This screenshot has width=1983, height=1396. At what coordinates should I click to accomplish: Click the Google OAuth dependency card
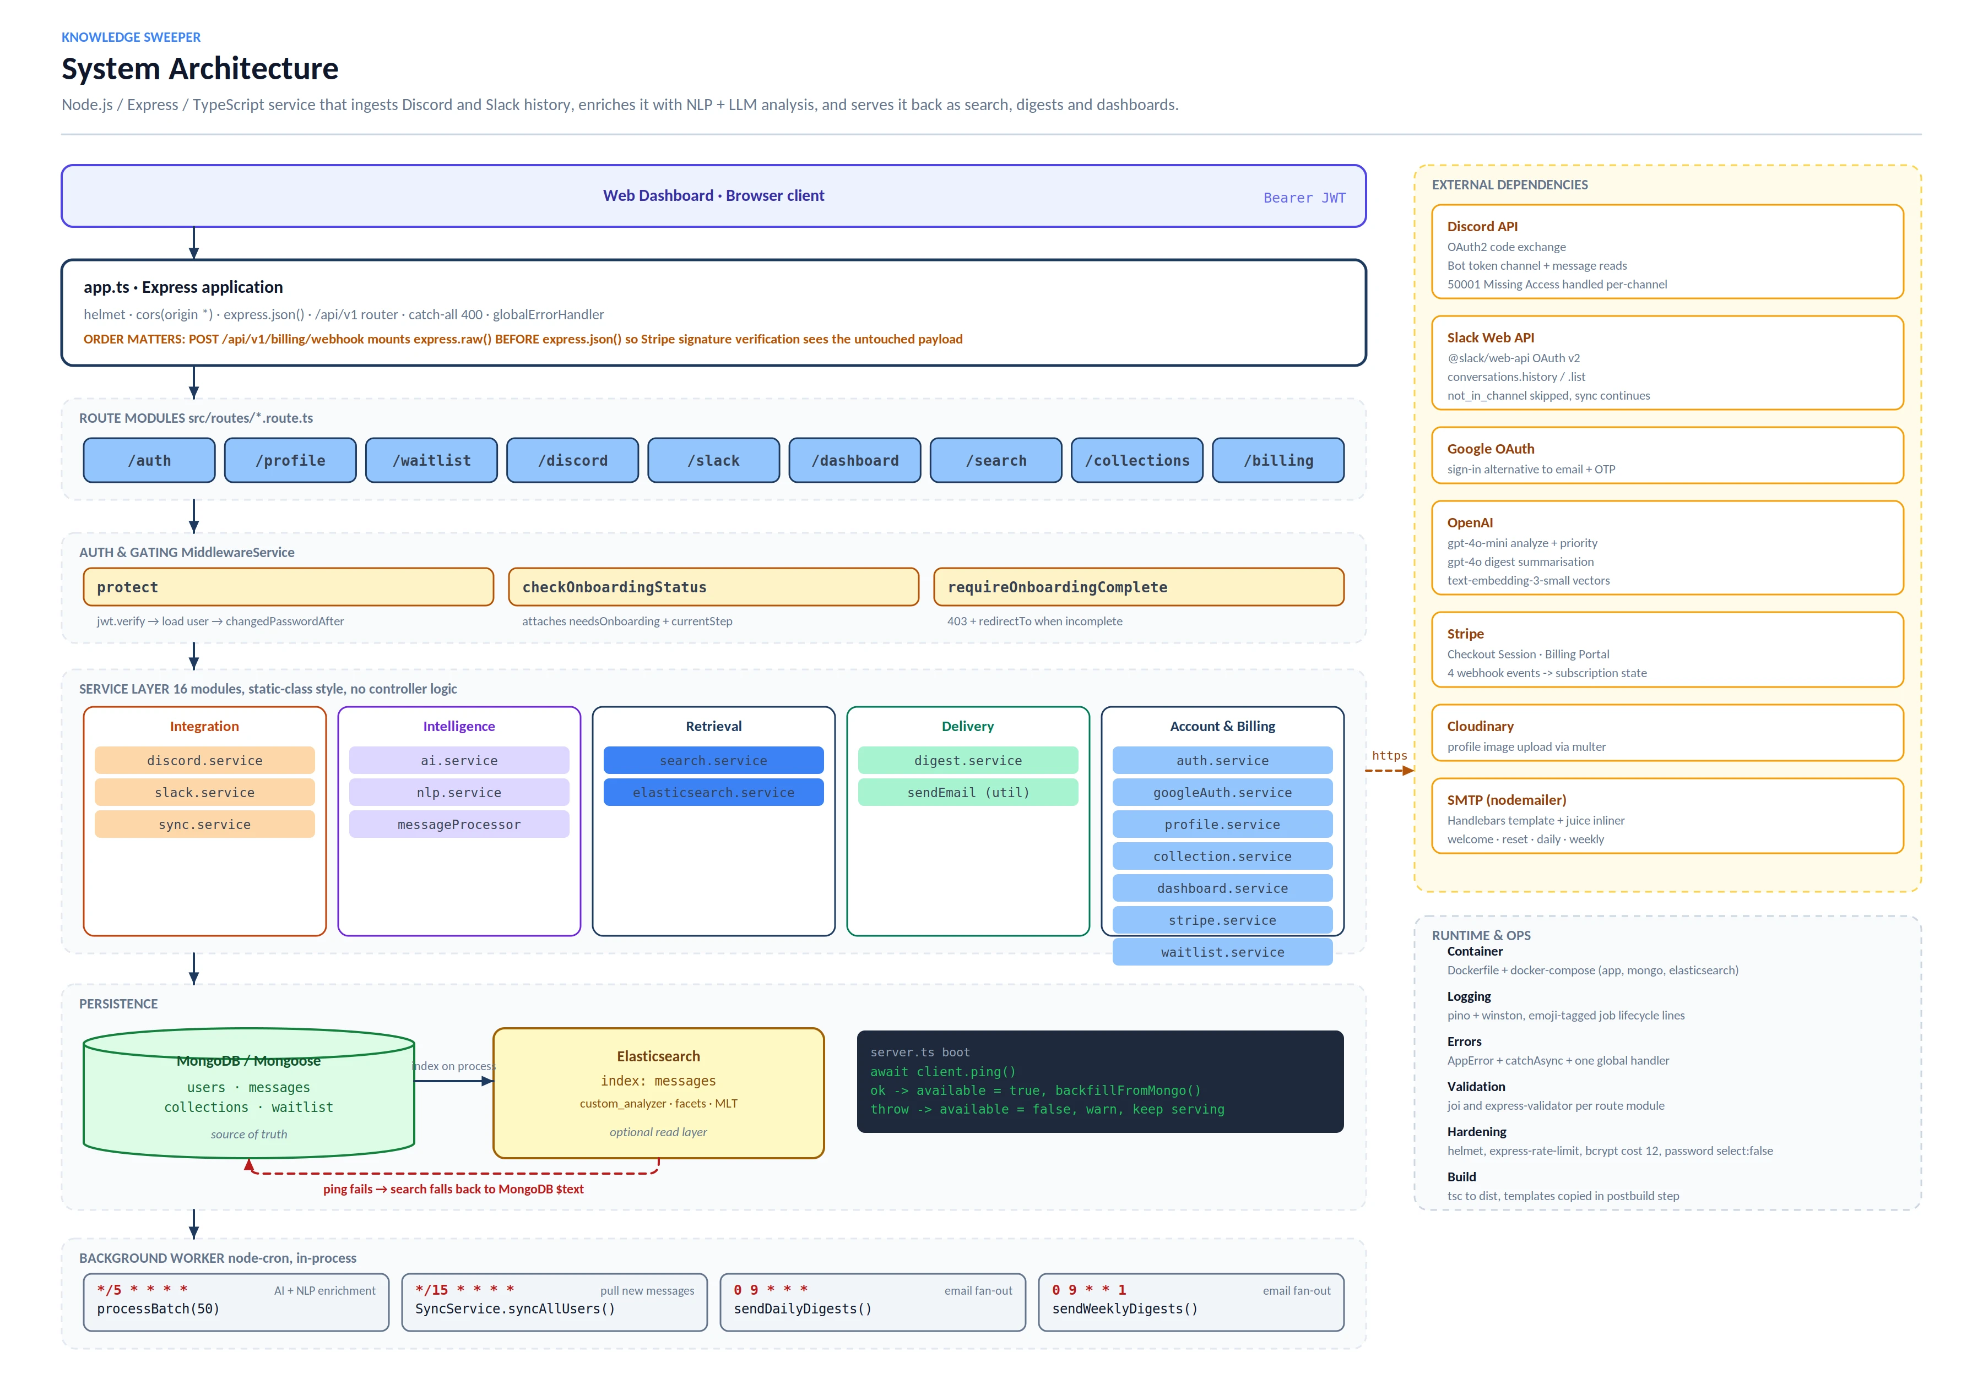[x=1667, y=456]
